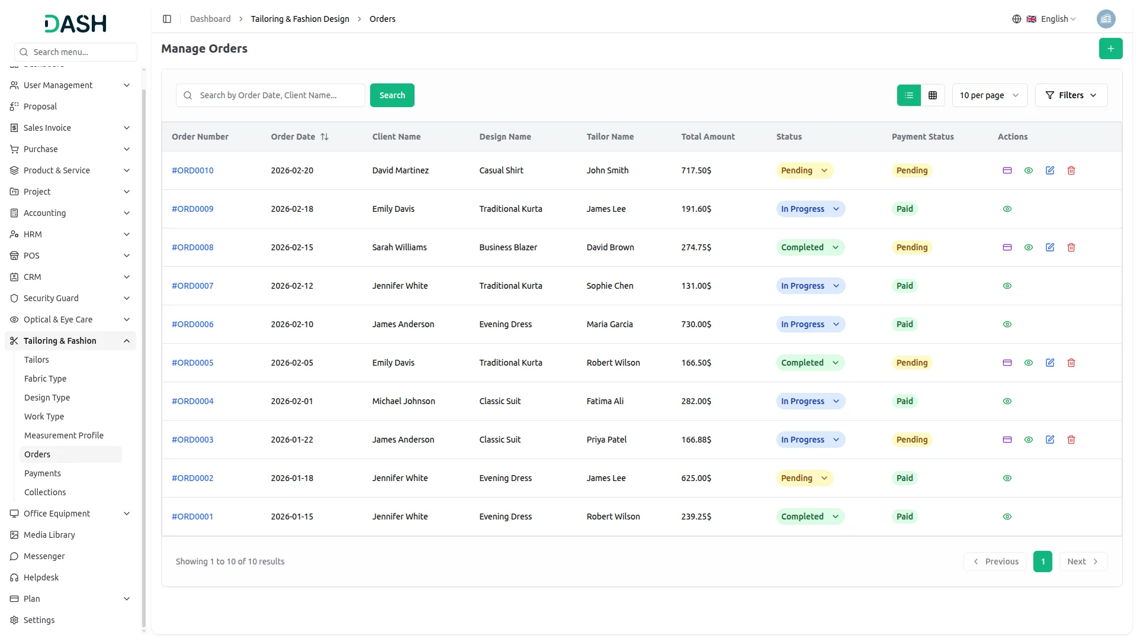View order #ORD0002 using the eye icon
The width and height of the screenshot is (1137, 639).
[1007, 478]
